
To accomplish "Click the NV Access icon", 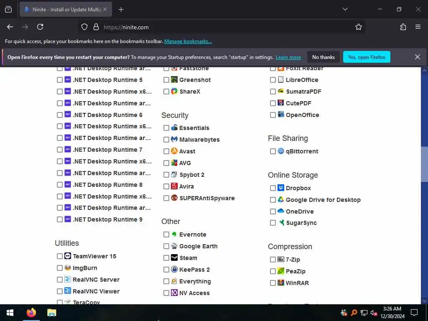I will [x=174, y=293].
